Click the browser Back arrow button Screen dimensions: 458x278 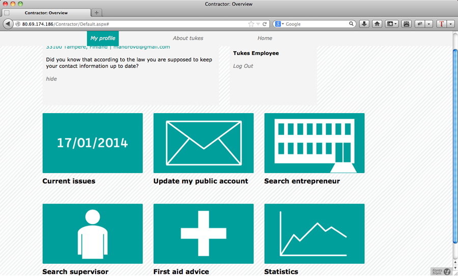[x=8, y=24]
